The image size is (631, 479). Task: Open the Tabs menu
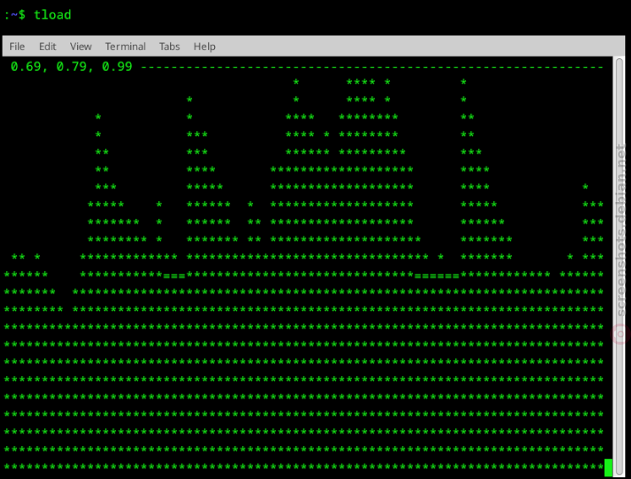pyautogui.click(x=169, y=46)
